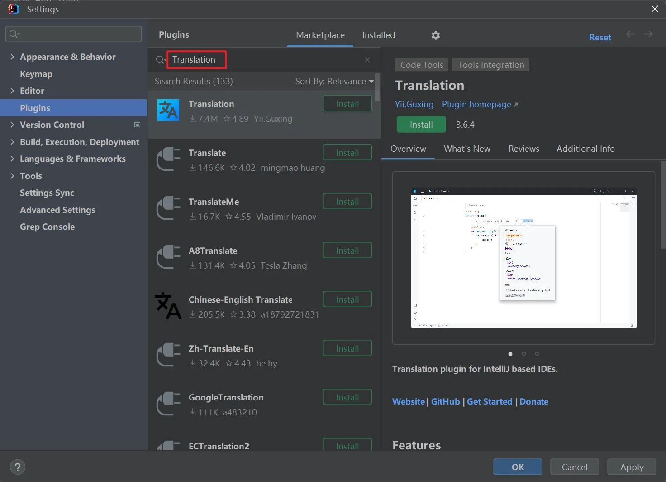The width and height of the screenshot is (666, 482).
Task: Navigate forward with the right arrow
Action: click(649, 34)
